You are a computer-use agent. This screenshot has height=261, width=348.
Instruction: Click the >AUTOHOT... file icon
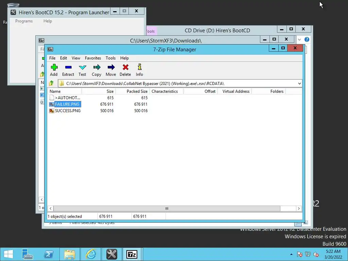(x=52, y=98)
